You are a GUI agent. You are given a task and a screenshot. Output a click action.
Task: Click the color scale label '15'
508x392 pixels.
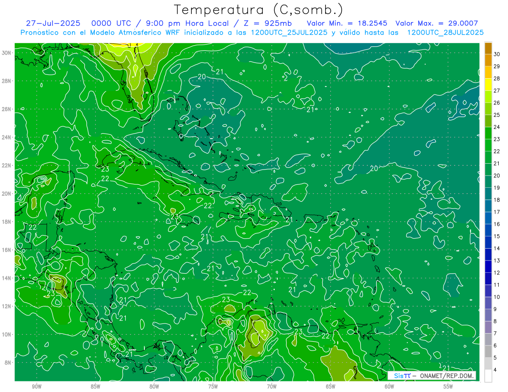[x=497, y=236]
